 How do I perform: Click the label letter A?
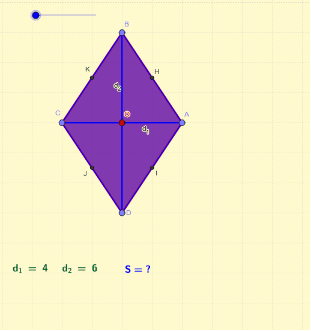pos(187,115)
